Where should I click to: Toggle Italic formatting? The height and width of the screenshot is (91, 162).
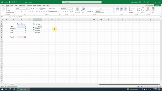[x=19, y=11]
